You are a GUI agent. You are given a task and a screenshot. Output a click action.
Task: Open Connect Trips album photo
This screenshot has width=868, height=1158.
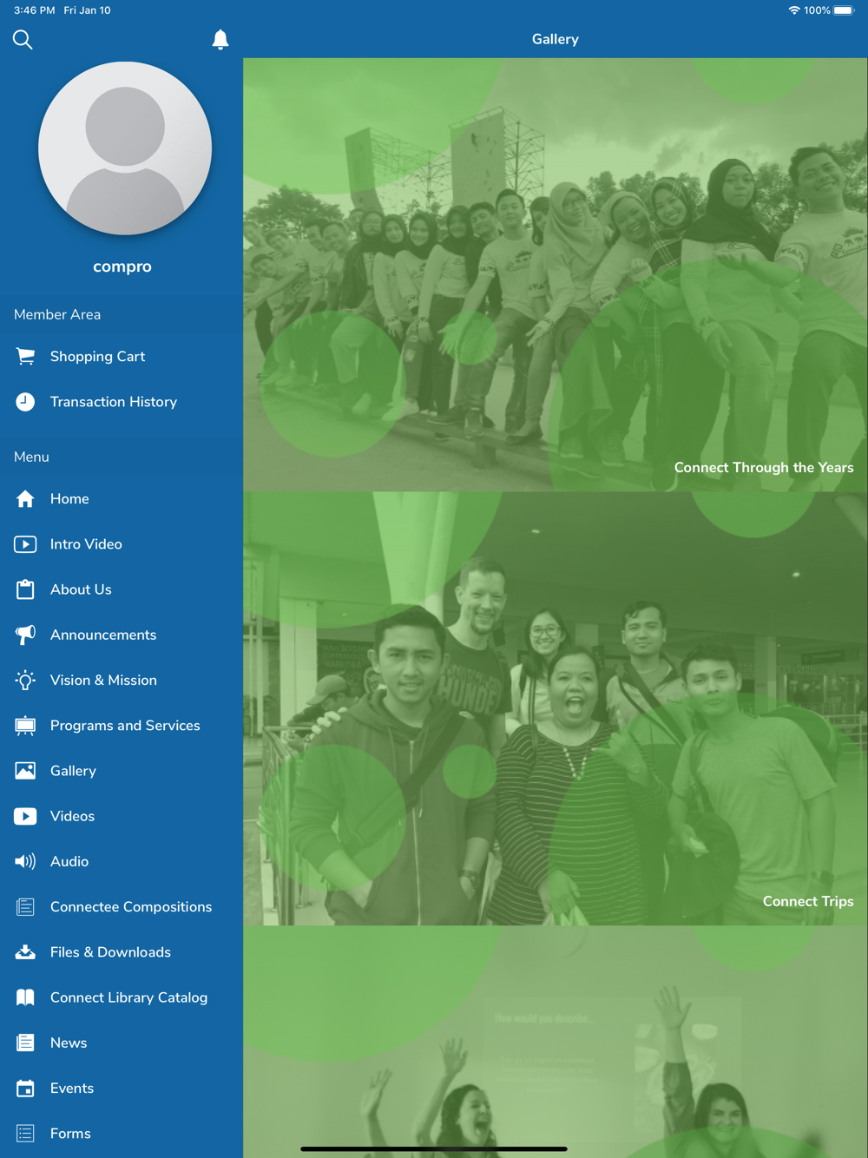pos(556,708)
